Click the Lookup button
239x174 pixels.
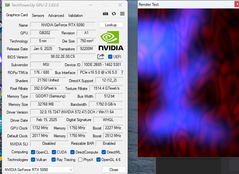point(111,25)
